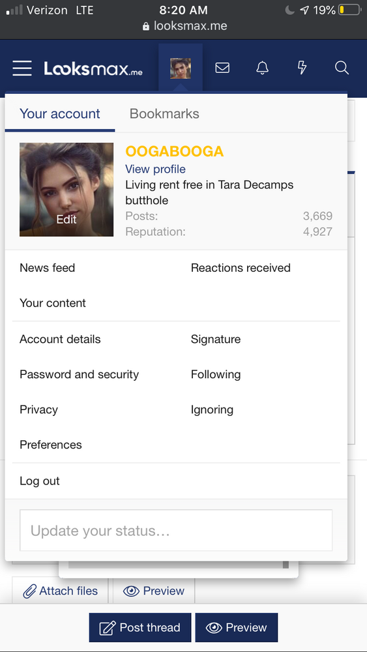
Task: Edit the profile avatar picture
Action: click(x=66, y=190)
